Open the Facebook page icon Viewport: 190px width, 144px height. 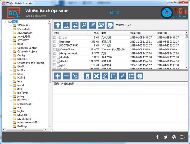(x=157, y=137)
